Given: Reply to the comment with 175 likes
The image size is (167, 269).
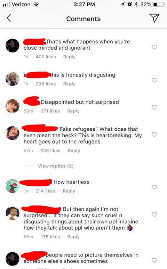Looking at the screenshot, I should pyautogui.click(x=73, y=237).
